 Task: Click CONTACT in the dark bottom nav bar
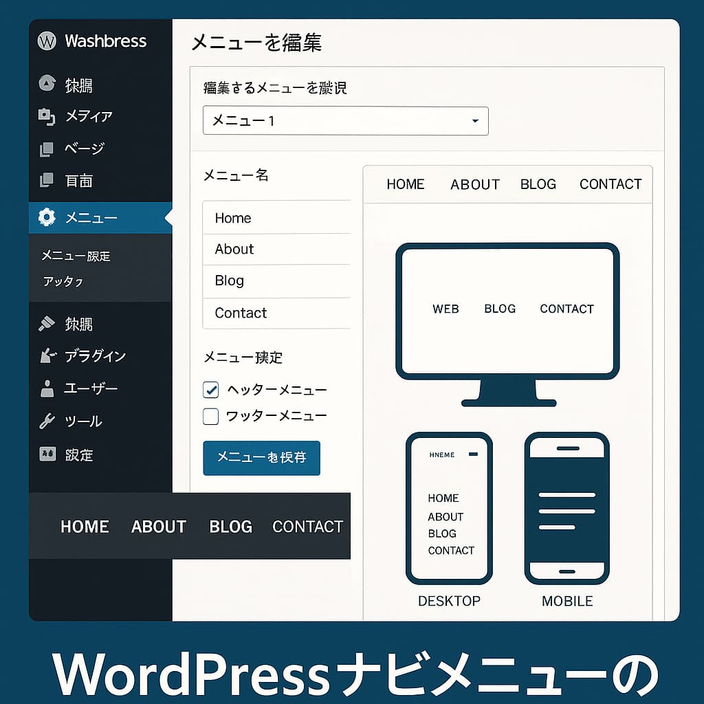point(307,526)
